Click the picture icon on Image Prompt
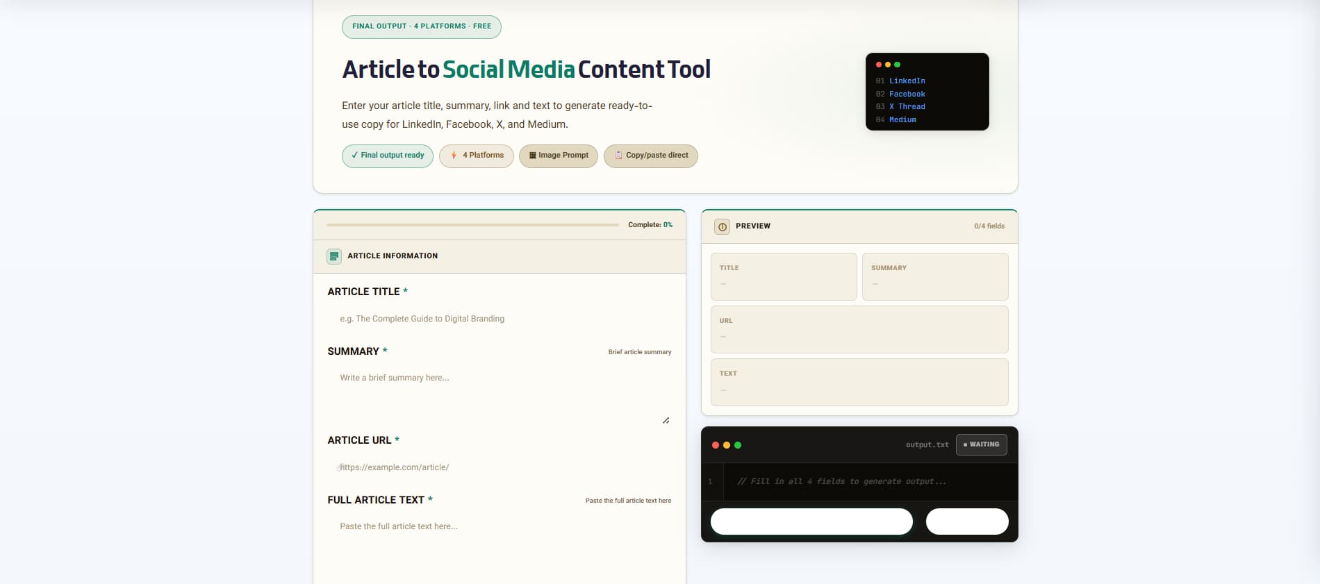The height and width of the screenshot is (584, 1320). 532,156
